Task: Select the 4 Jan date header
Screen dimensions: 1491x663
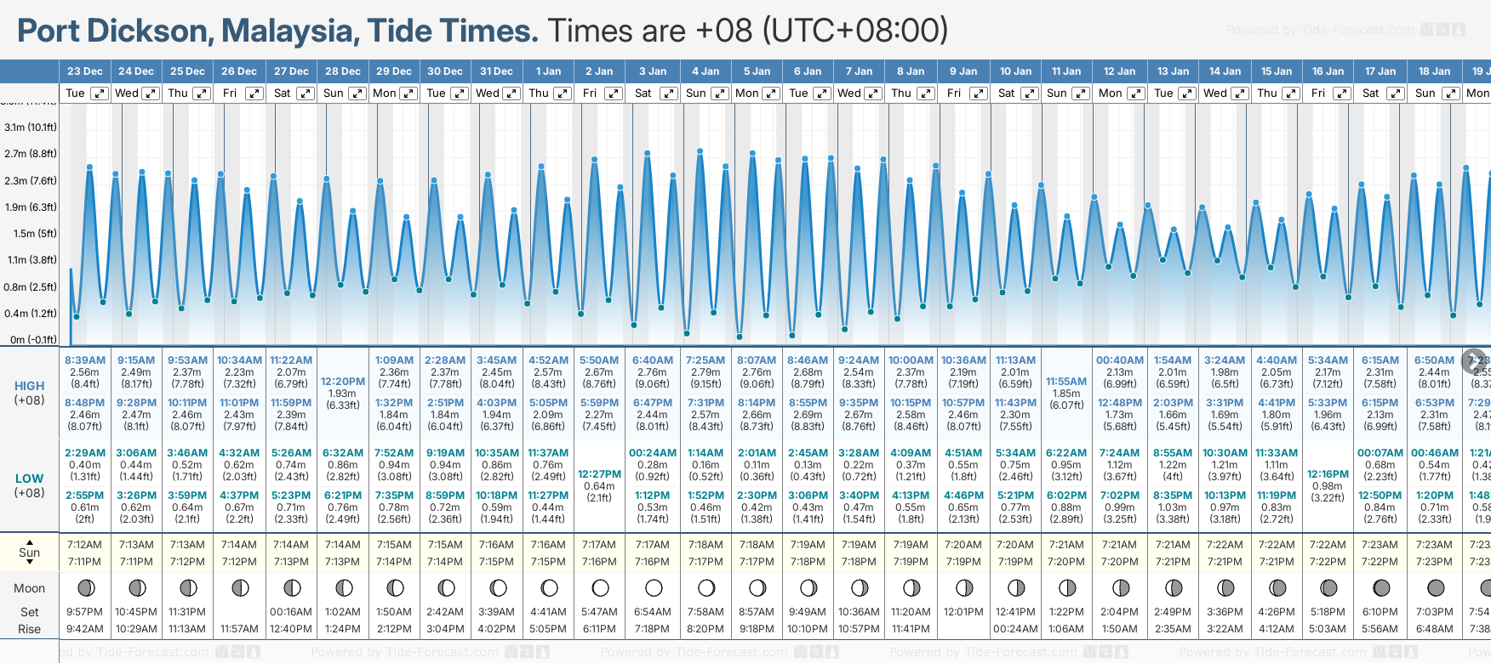Action: [706, 71]
